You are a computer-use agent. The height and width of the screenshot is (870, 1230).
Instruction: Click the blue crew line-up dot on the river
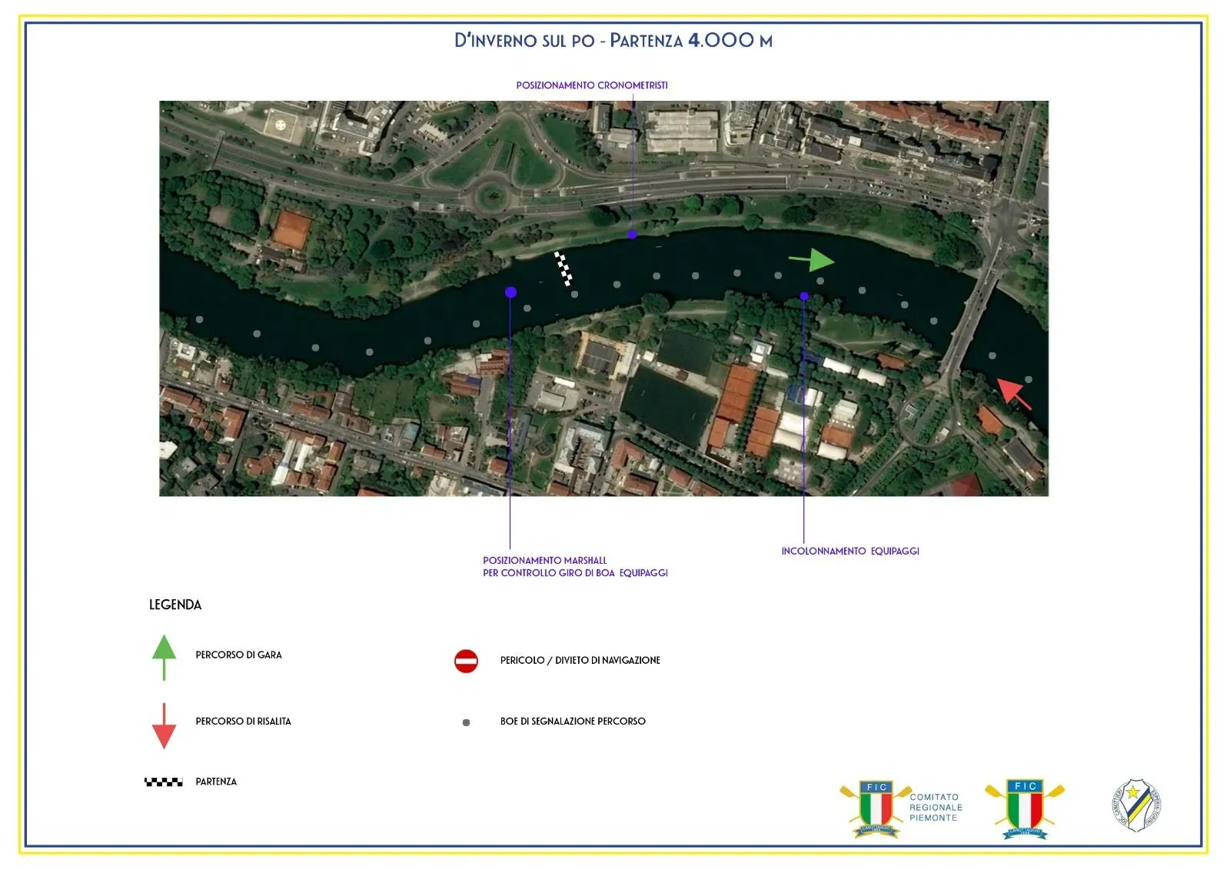click(x=804, y=296)
